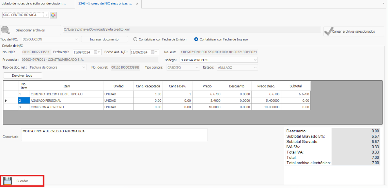Expand the SUC. CENTRO BOYACA dropdown
388x188 pixels.
point(46,15)
